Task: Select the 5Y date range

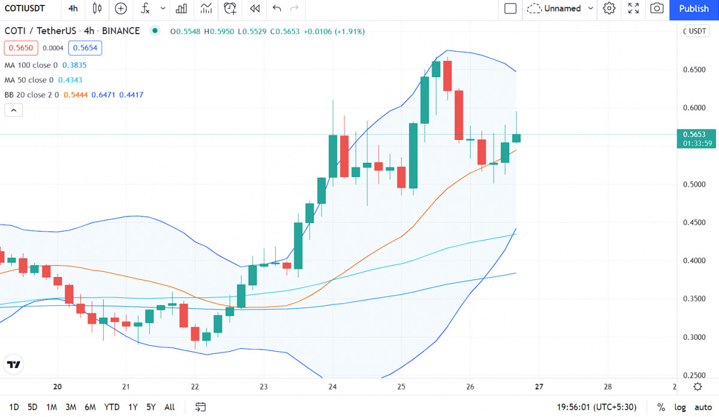Action: [x=150, y=407]
